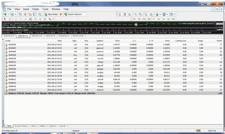Toggle the Terminal panel icon
Viewport: 225px width, 134px height.
coord(35,14)
